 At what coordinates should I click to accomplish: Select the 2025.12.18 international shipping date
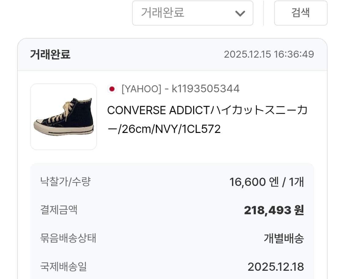pyautogui.click(x=276, y=267)
